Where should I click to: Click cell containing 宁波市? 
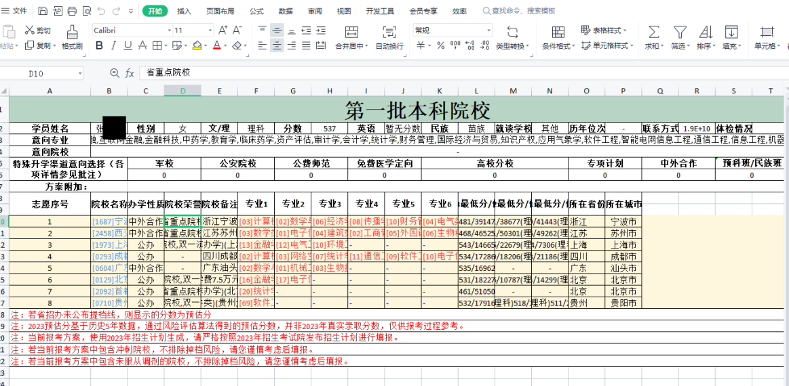[x=623, y=221]
